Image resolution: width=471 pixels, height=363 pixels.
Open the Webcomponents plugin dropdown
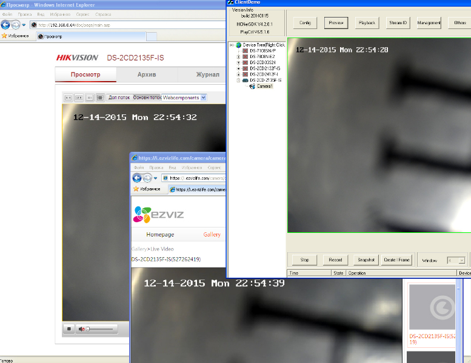184,98
